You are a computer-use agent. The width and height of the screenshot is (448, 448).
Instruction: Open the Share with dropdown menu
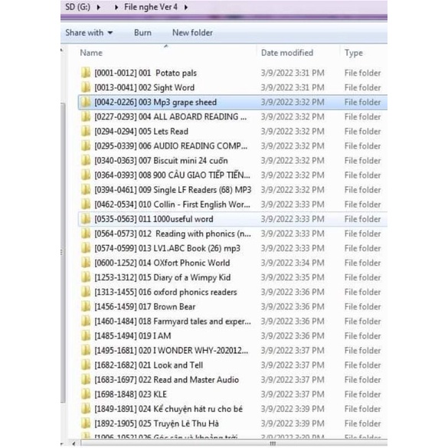coord(89,33)
